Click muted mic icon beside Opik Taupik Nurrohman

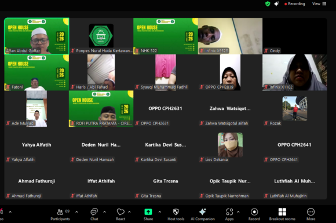pyautogui.click(x=202, y=196)
